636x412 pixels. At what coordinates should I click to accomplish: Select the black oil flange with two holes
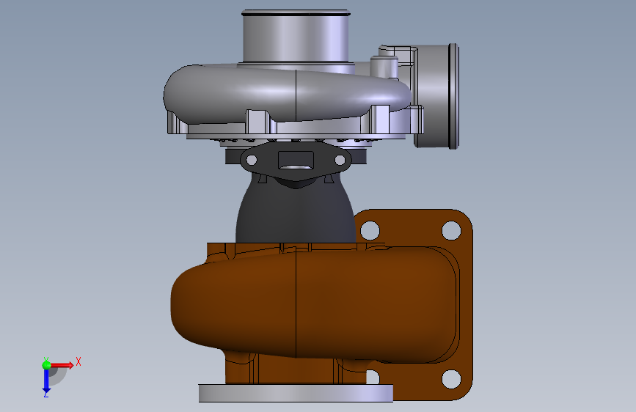(296, 162)
